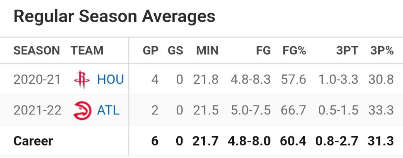The height and width of the screenshot is (158, 403).
Task: Select the TEAM column header
Action: click(87, 51)
